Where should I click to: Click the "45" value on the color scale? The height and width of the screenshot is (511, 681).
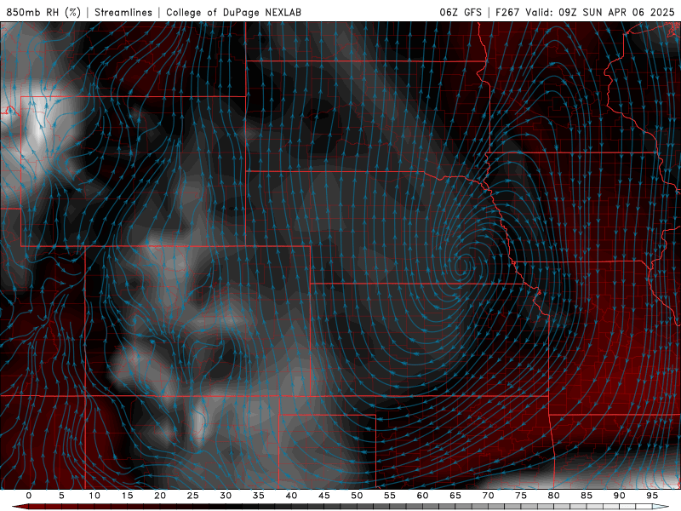click(x=324, y=496)
